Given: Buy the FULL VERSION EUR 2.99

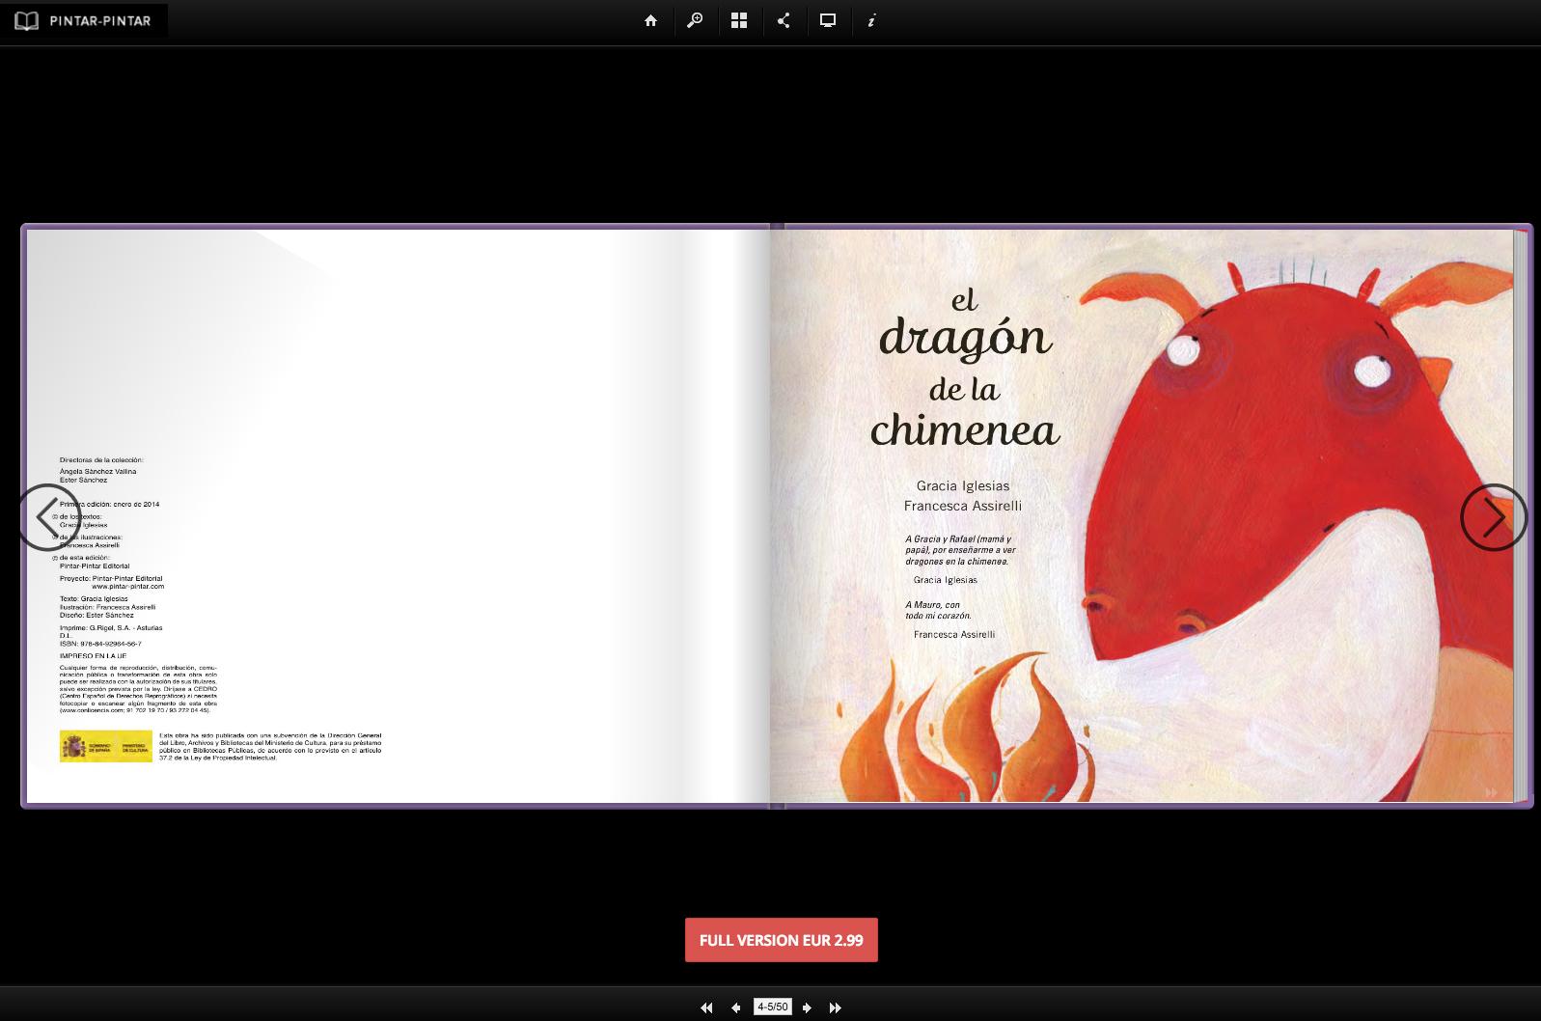Looking at the screenshot, I should pos(782,940).
